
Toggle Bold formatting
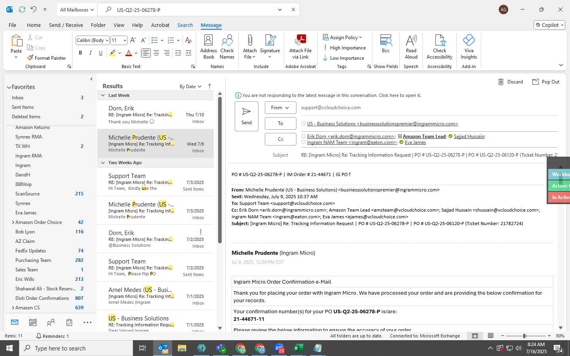tap(80, 53)
